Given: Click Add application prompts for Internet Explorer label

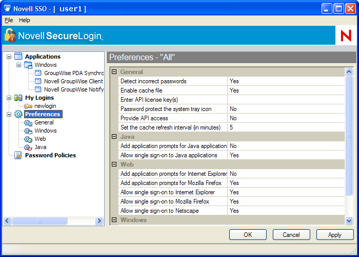Looking at the screenshot, I should click(x=173, y=174).
